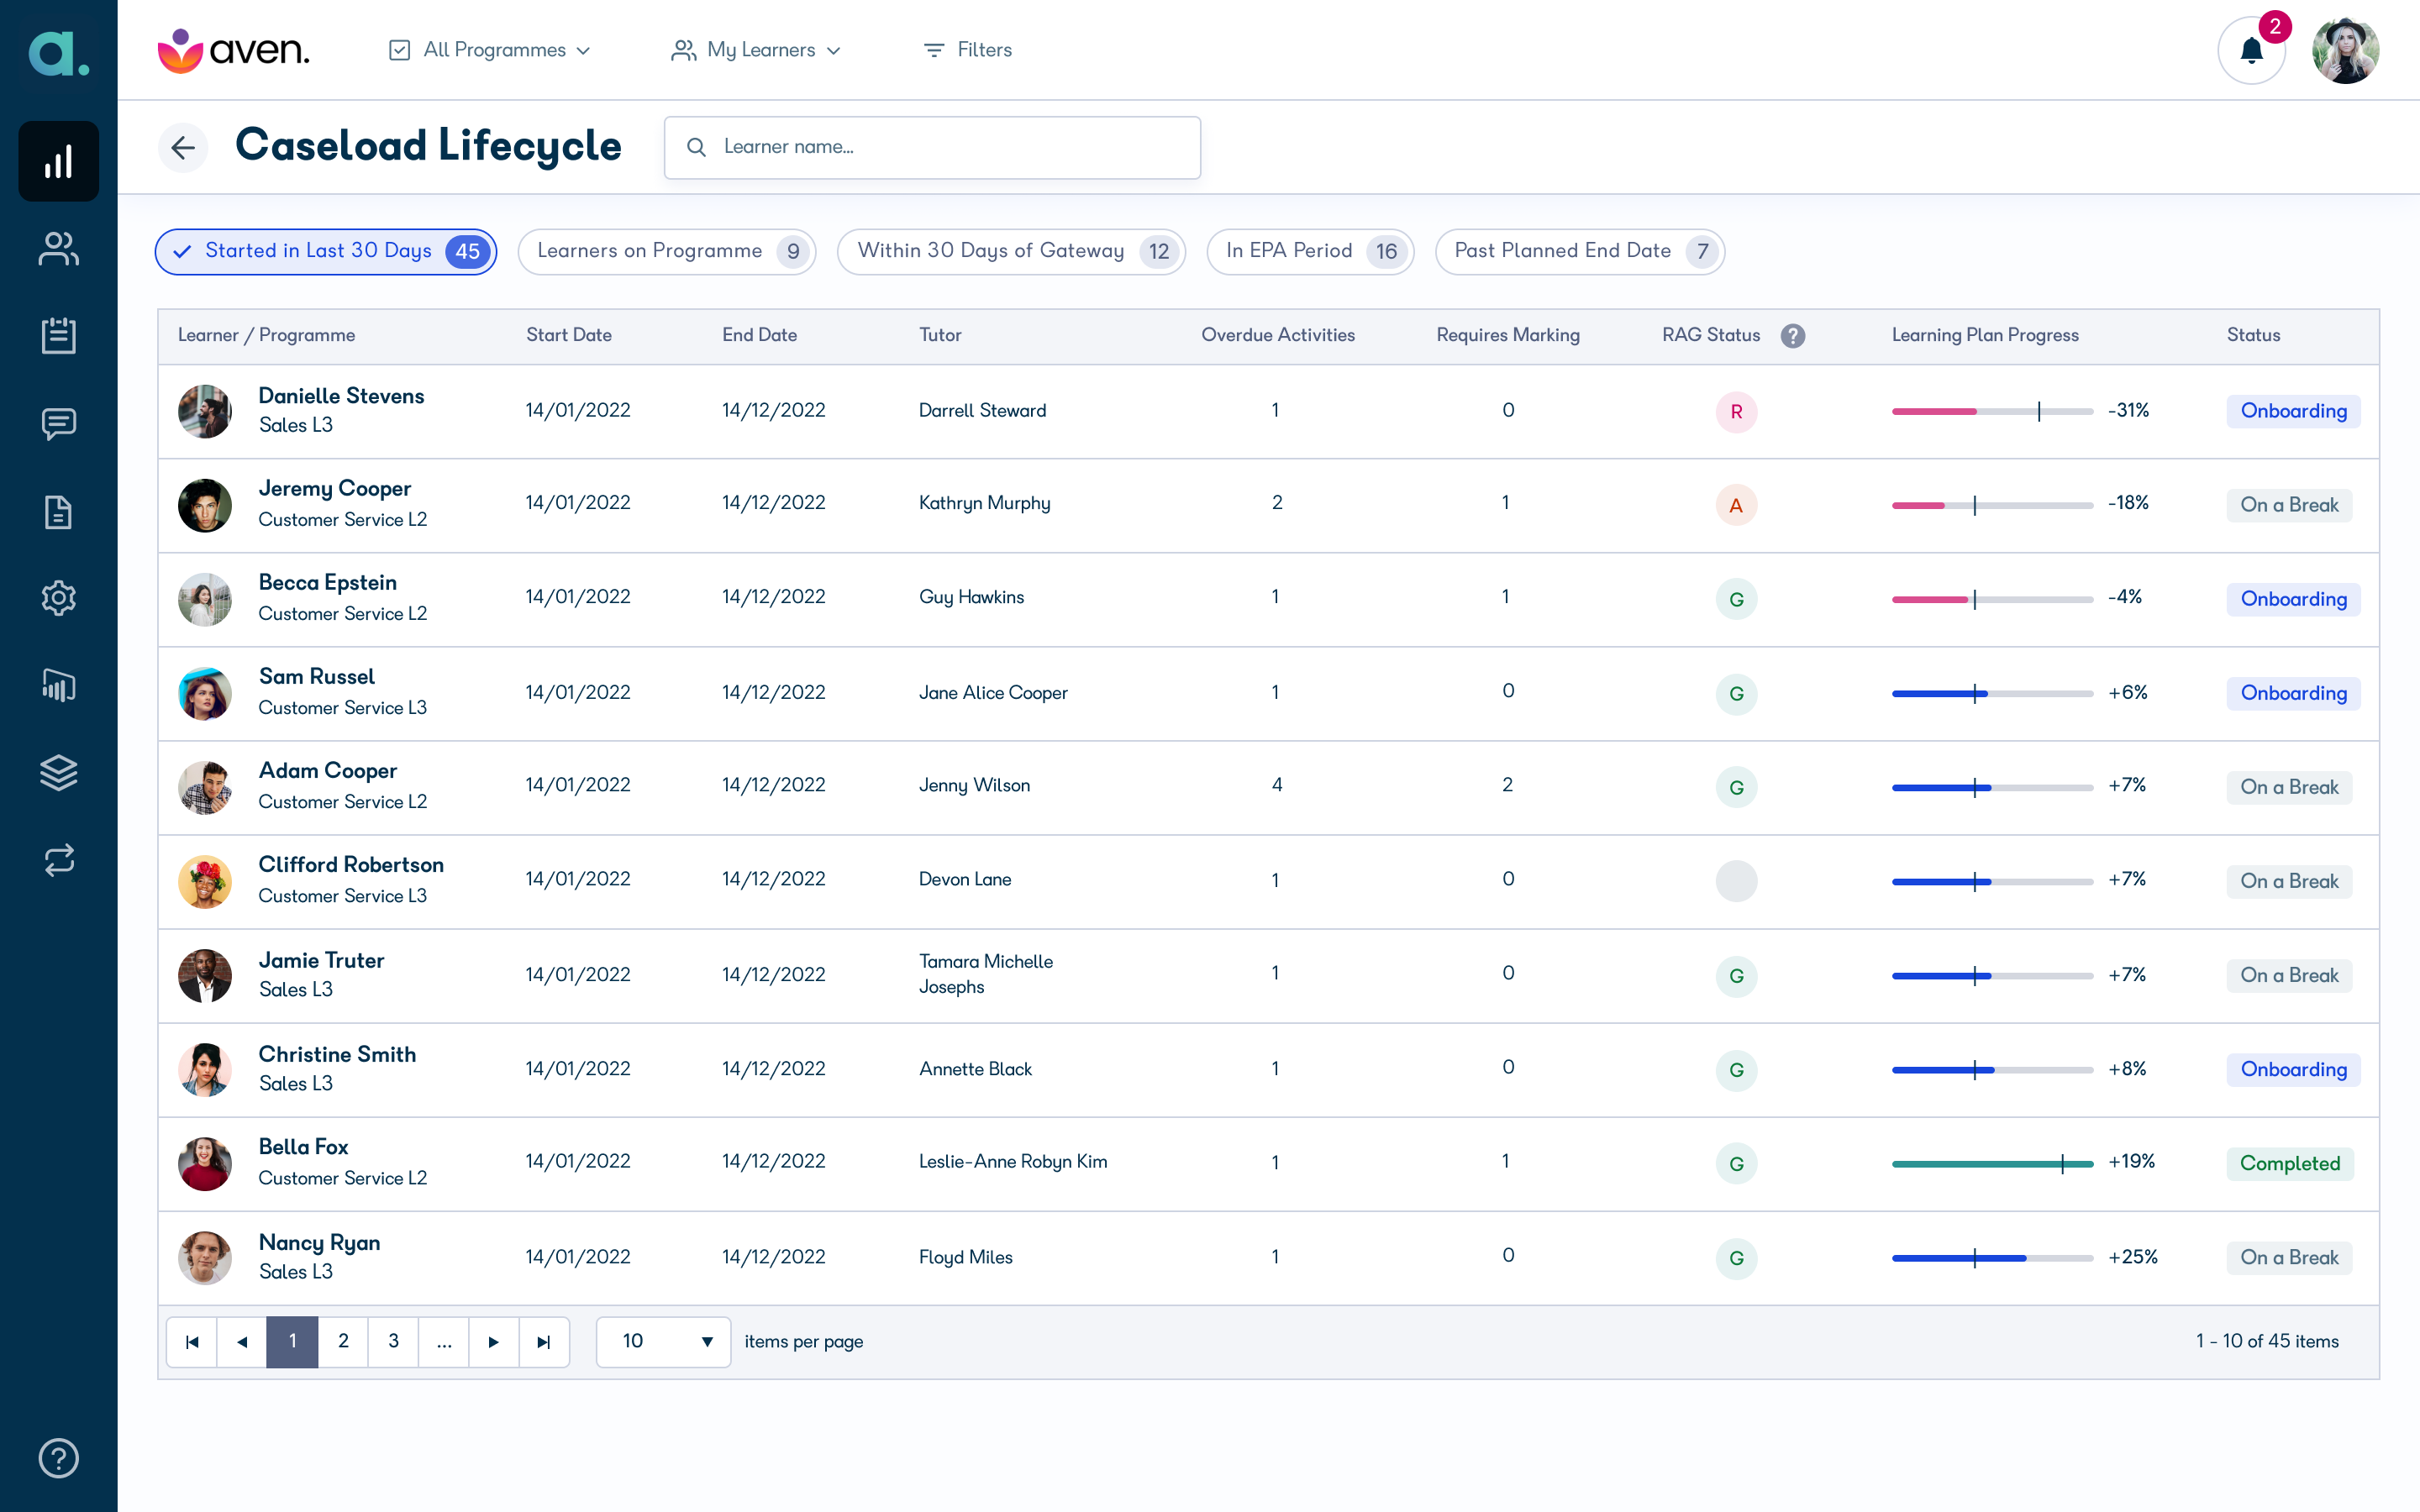
Task: Click Nancy Ryan's +25% progress bar
Action: click(1992, 1257)
